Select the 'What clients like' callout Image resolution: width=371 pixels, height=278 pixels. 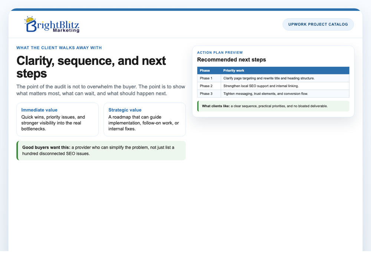(273, 106)
